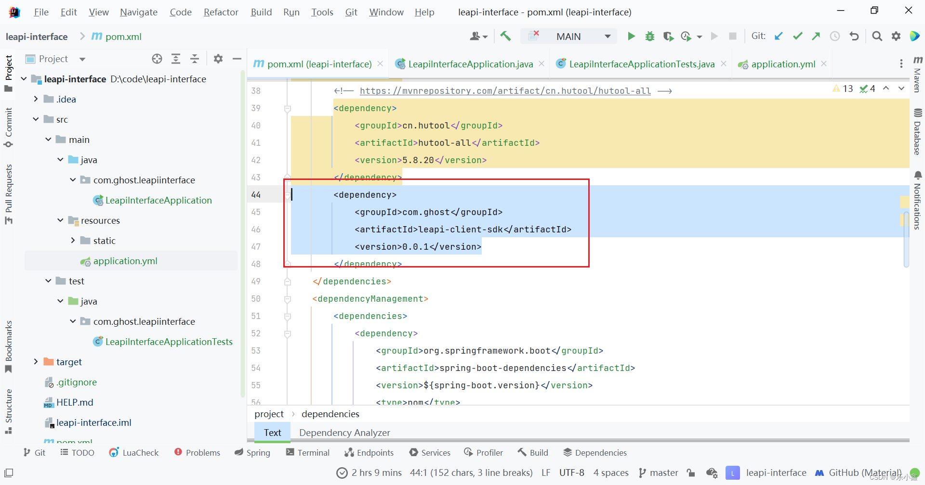This screenshot has width=925, height=485.
Task: Select opened file with the crosshair icon
Action: point(157,58)
